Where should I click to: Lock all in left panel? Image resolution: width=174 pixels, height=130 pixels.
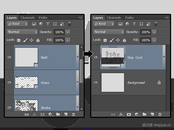38,40
